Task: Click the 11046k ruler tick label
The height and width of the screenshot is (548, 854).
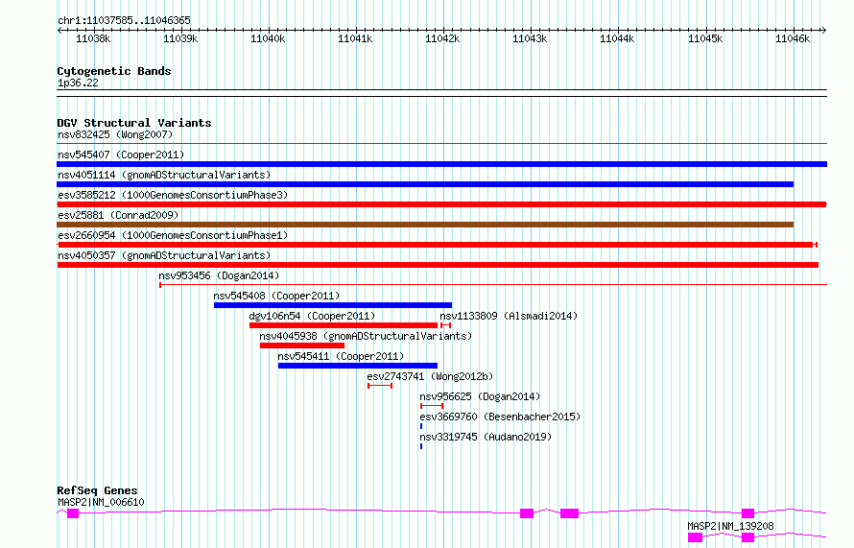Action: 793,38
